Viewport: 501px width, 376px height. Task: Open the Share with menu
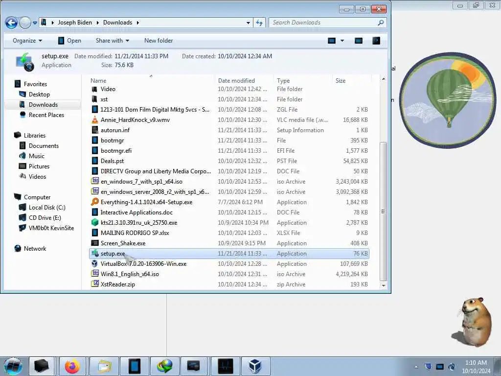(112, 41)
